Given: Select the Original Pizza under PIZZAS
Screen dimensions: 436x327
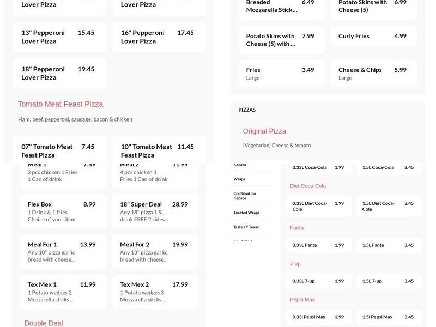Looking at the screenshot, I should [264, 131].
